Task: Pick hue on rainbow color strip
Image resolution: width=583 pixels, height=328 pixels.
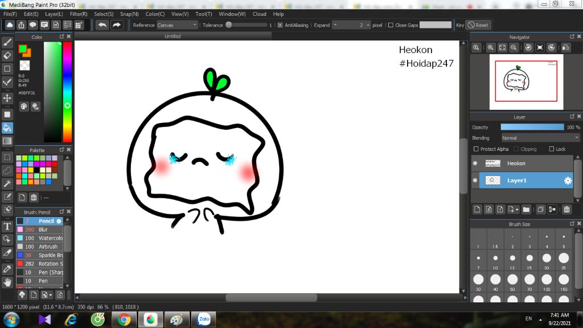Action: [x=67, y=92]
